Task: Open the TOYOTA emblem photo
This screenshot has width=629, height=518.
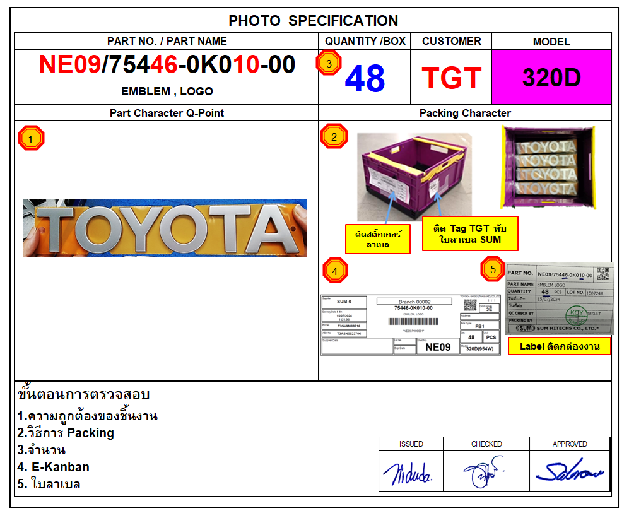Action: (165, 228)
